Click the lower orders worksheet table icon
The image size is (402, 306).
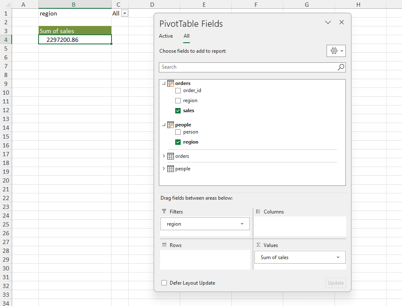[x=171, y=156]
